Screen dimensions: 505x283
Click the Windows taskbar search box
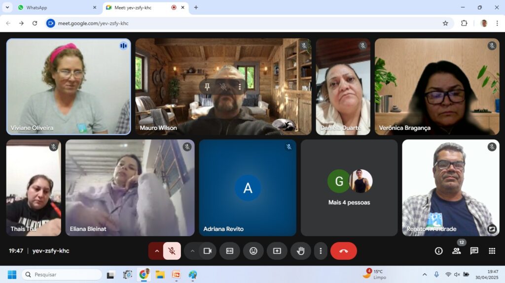(x=62, y=275)
